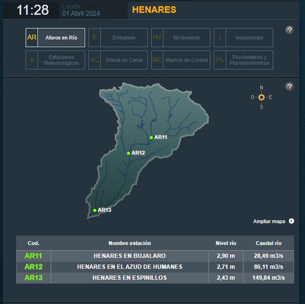Screen dimensions: 305x304
Task: Click the PL abbreviation box
Action: coord(220,60)
